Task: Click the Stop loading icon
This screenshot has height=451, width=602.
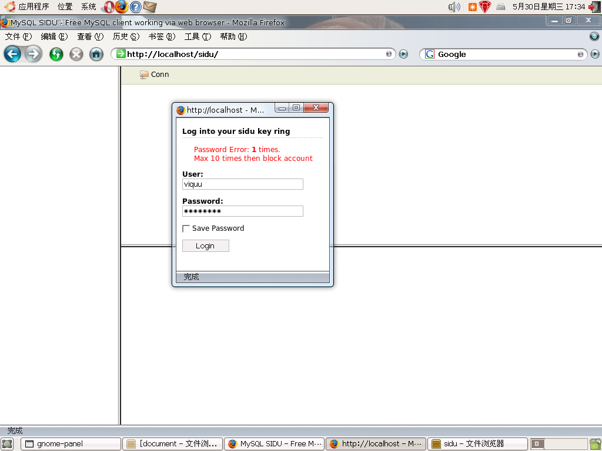Action: pos(76,55)
